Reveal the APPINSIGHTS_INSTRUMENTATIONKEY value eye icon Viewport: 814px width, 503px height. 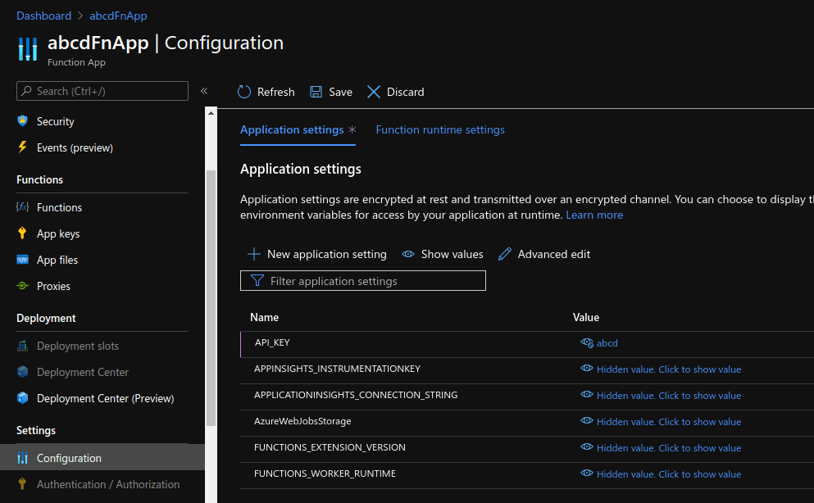587,368
